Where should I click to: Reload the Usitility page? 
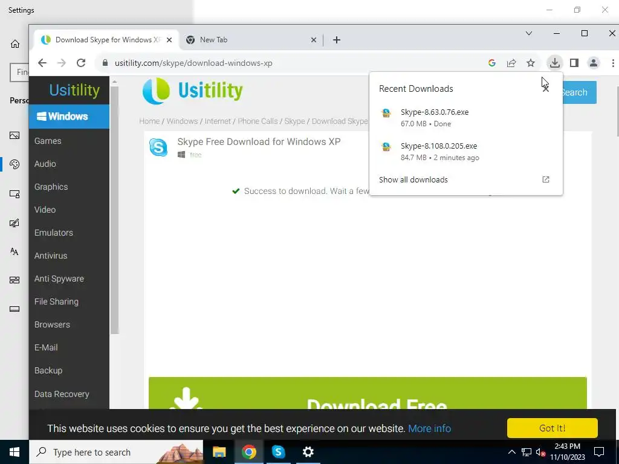coord(81,63)
